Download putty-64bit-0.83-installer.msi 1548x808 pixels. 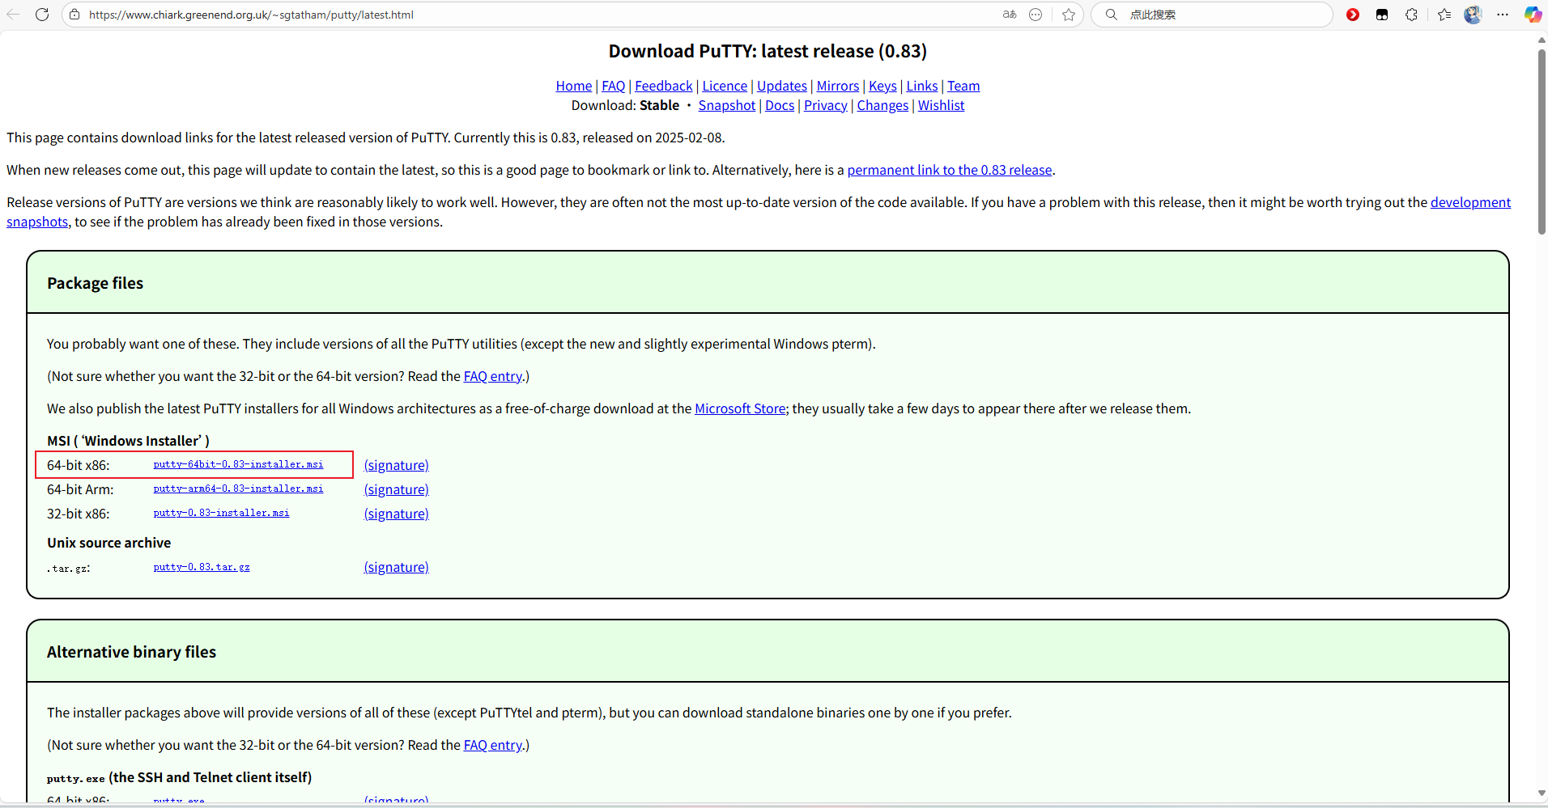click(x=238, y=464)
